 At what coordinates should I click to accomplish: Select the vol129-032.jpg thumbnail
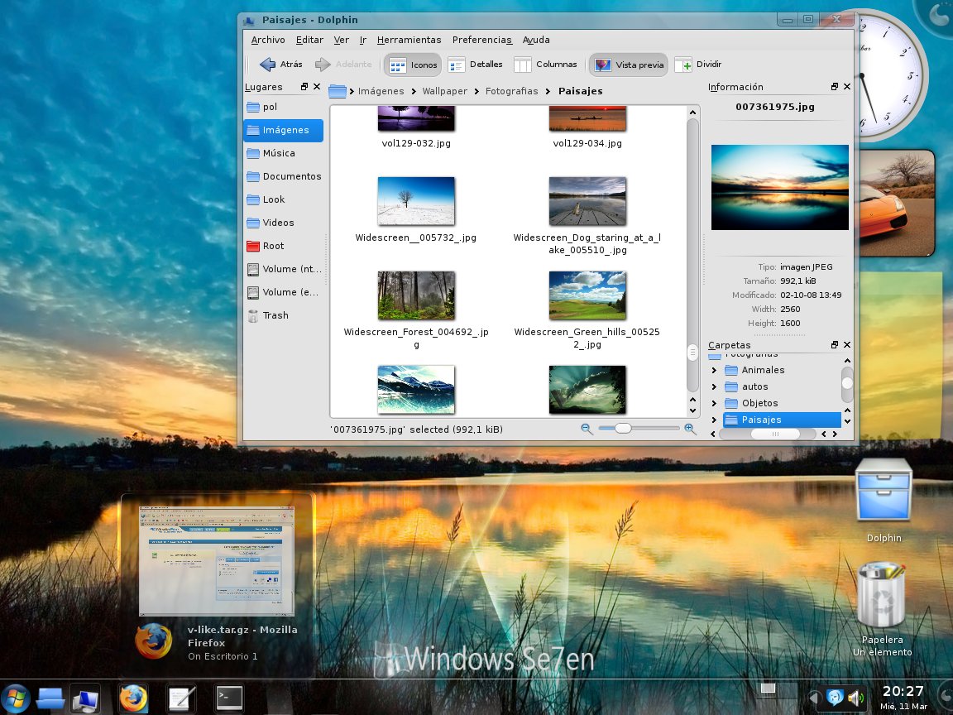pyautogui.click(x=416, y=118)
